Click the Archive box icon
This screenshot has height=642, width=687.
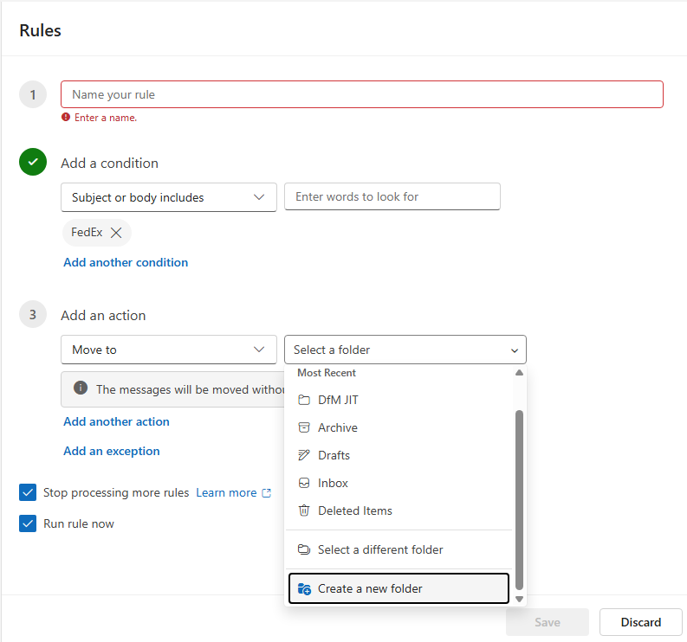pyautogui.click(x=303, y=427)
